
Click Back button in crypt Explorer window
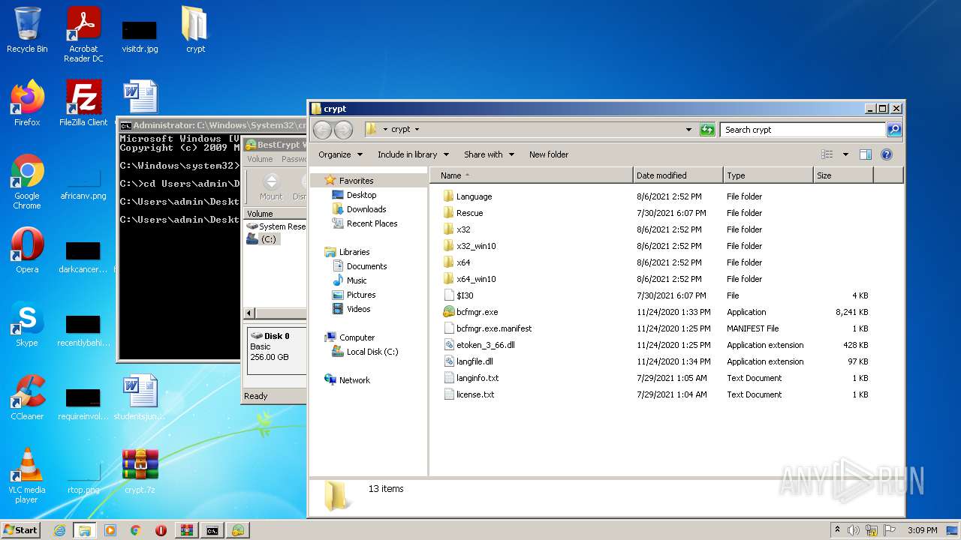coord(323,130)
